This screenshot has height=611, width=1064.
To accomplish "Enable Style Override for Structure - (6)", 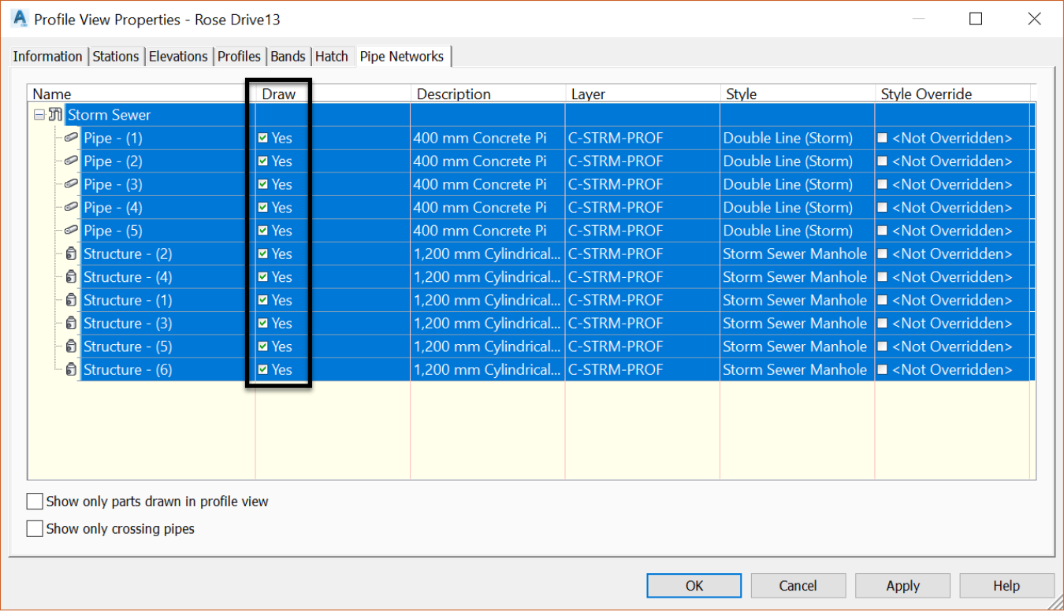I will tap(883, 369).
